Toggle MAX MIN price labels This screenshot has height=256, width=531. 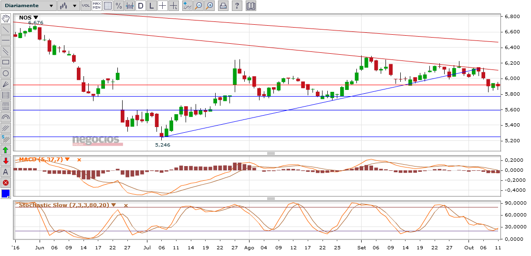point(96,5)
